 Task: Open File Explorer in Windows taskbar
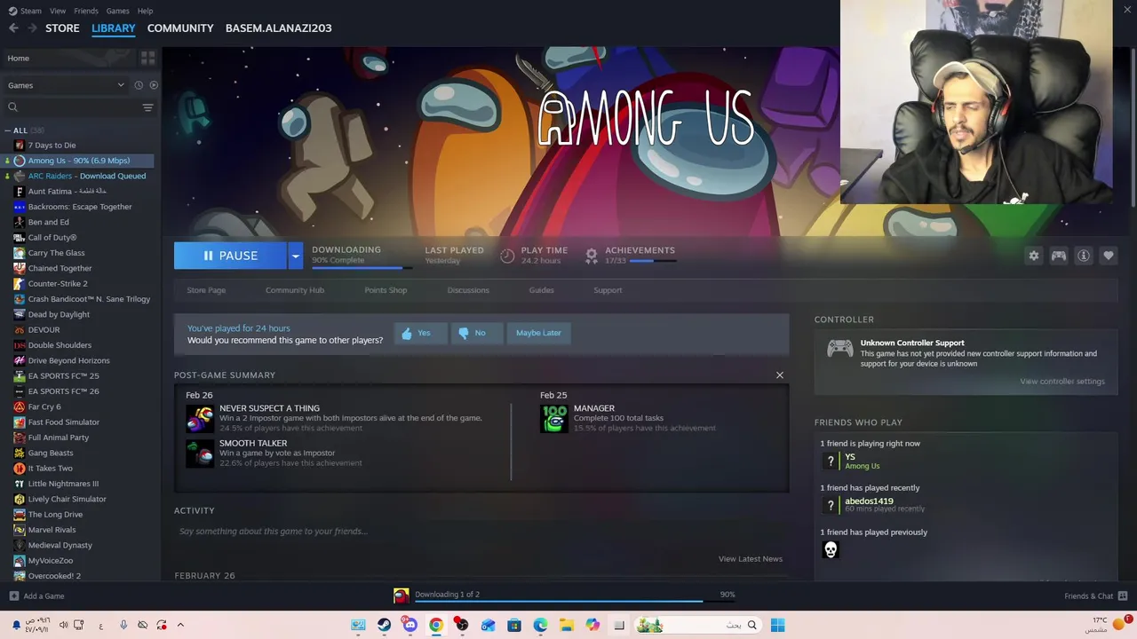click(x=566, y=625)
